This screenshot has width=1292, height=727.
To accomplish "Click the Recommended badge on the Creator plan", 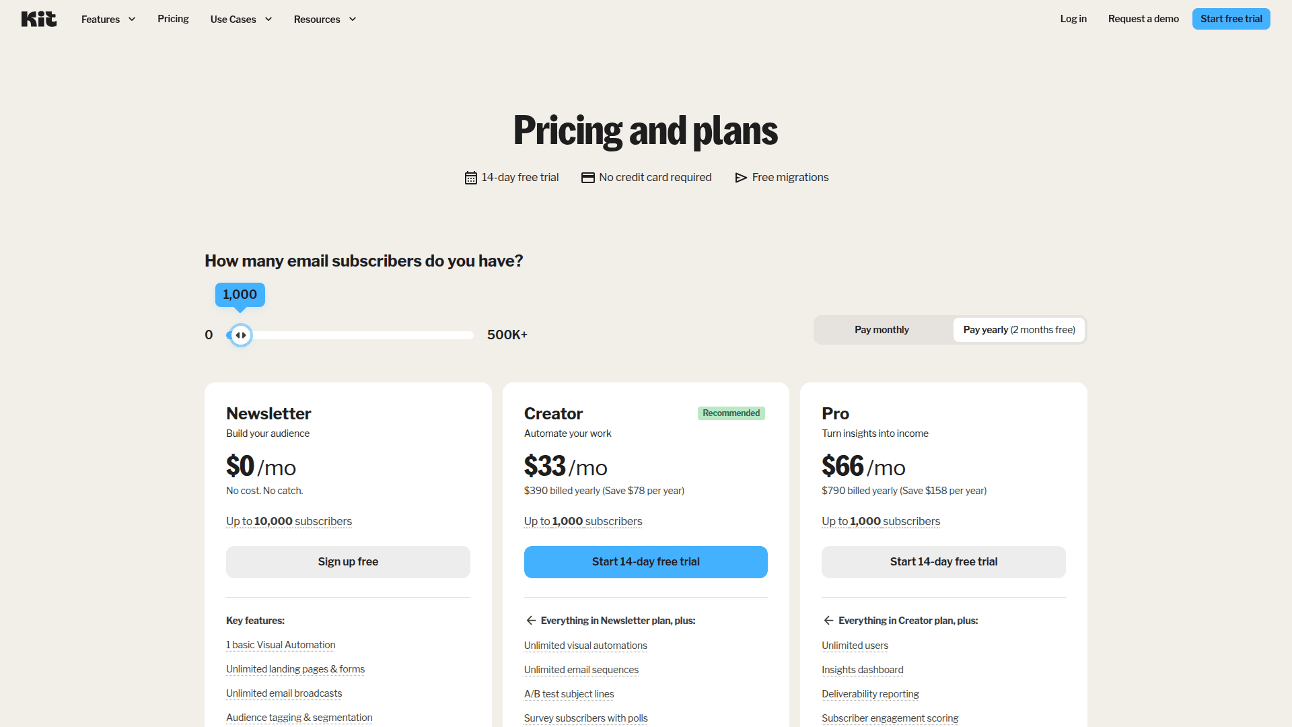I will (731, 413).
